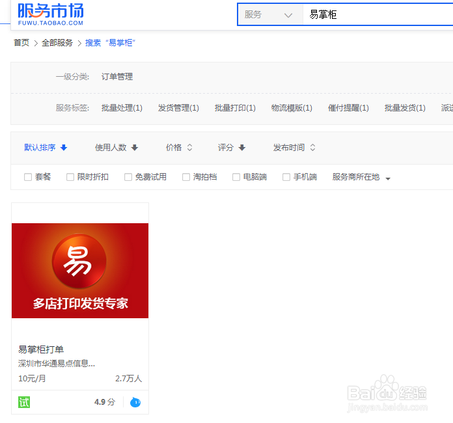Viewport: 453px width, 423px height.
Task: Open the 易掌柜打单 service title
Action: coord(41,349)
